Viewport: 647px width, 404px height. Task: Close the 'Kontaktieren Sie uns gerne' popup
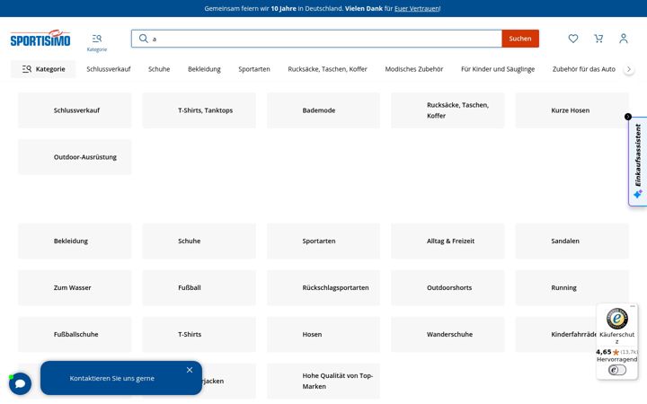coord(190,370)
